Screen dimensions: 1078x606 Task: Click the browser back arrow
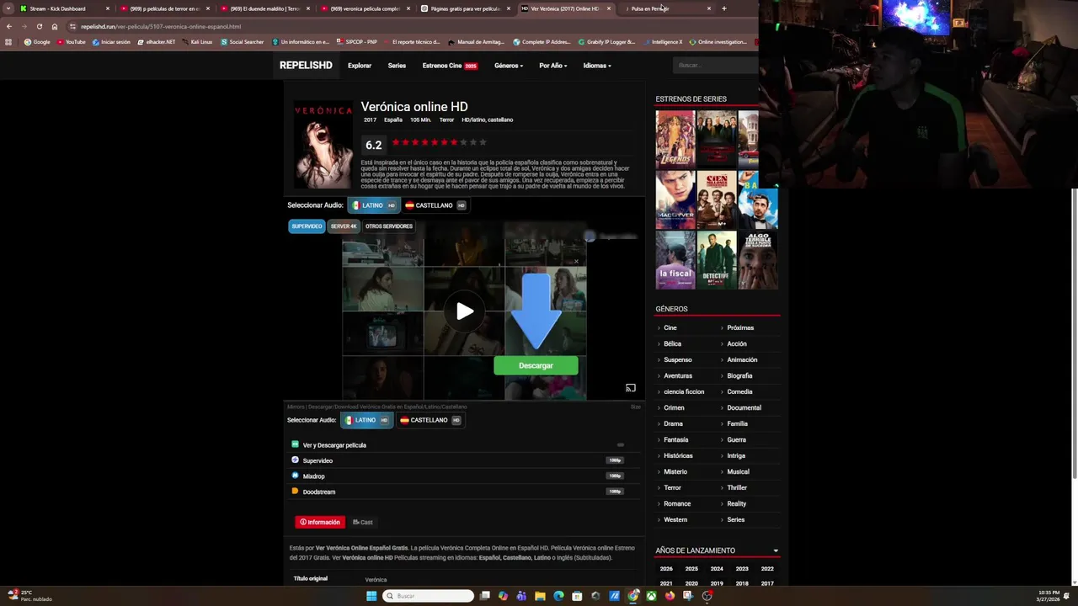pos(8,26)
